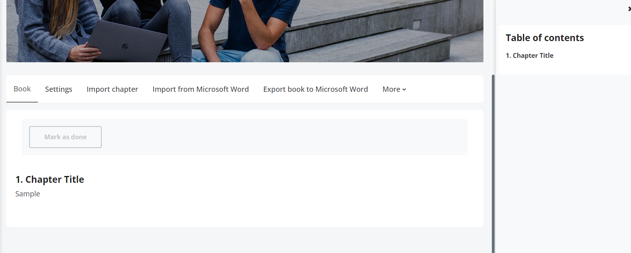Click the 'Table of contents' heading
The image size is (631, 253).
545,38
